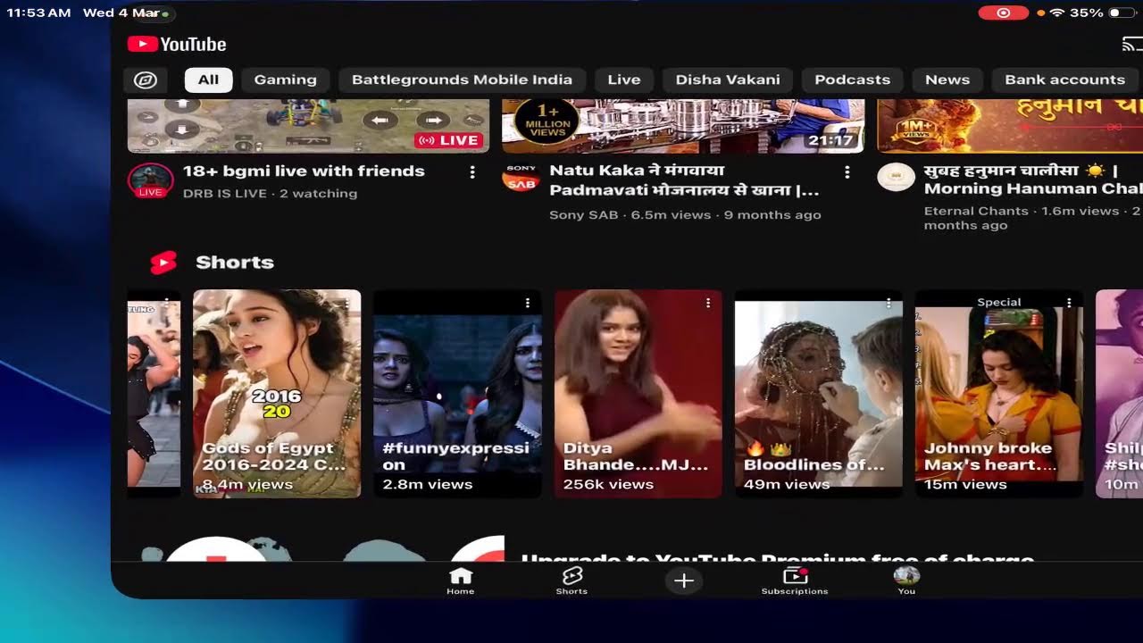Open options for Ditya Bhande short

(708, 304)
